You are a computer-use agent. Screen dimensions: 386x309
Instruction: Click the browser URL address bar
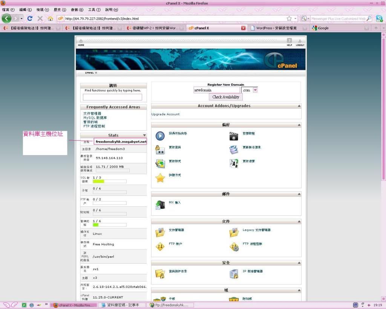175,18
